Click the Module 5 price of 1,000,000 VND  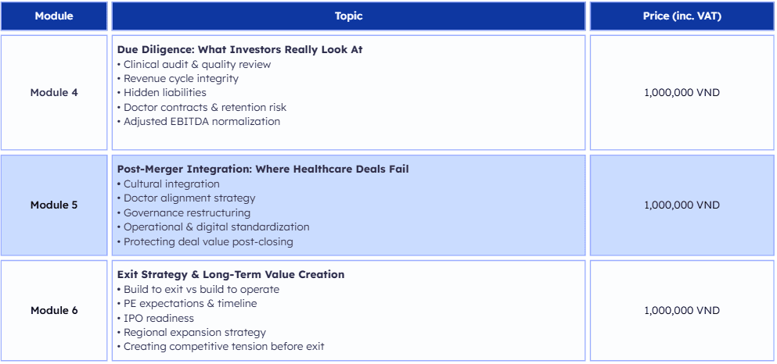[x=682, y=205]
